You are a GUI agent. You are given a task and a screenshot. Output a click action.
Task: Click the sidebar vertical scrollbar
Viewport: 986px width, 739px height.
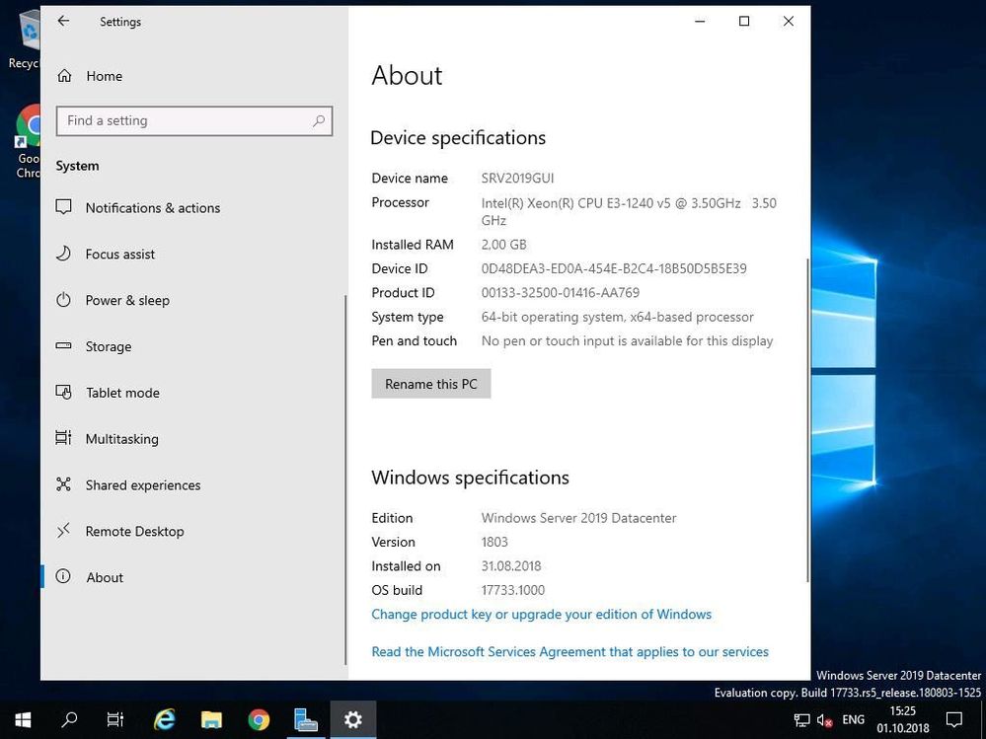click(x=345, y=480)
